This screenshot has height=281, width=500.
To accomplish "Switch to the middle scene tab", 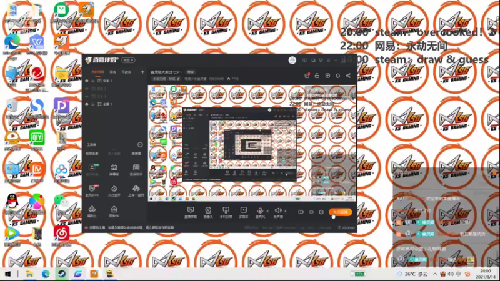I will pyautogui.click(x=113, y=72).
